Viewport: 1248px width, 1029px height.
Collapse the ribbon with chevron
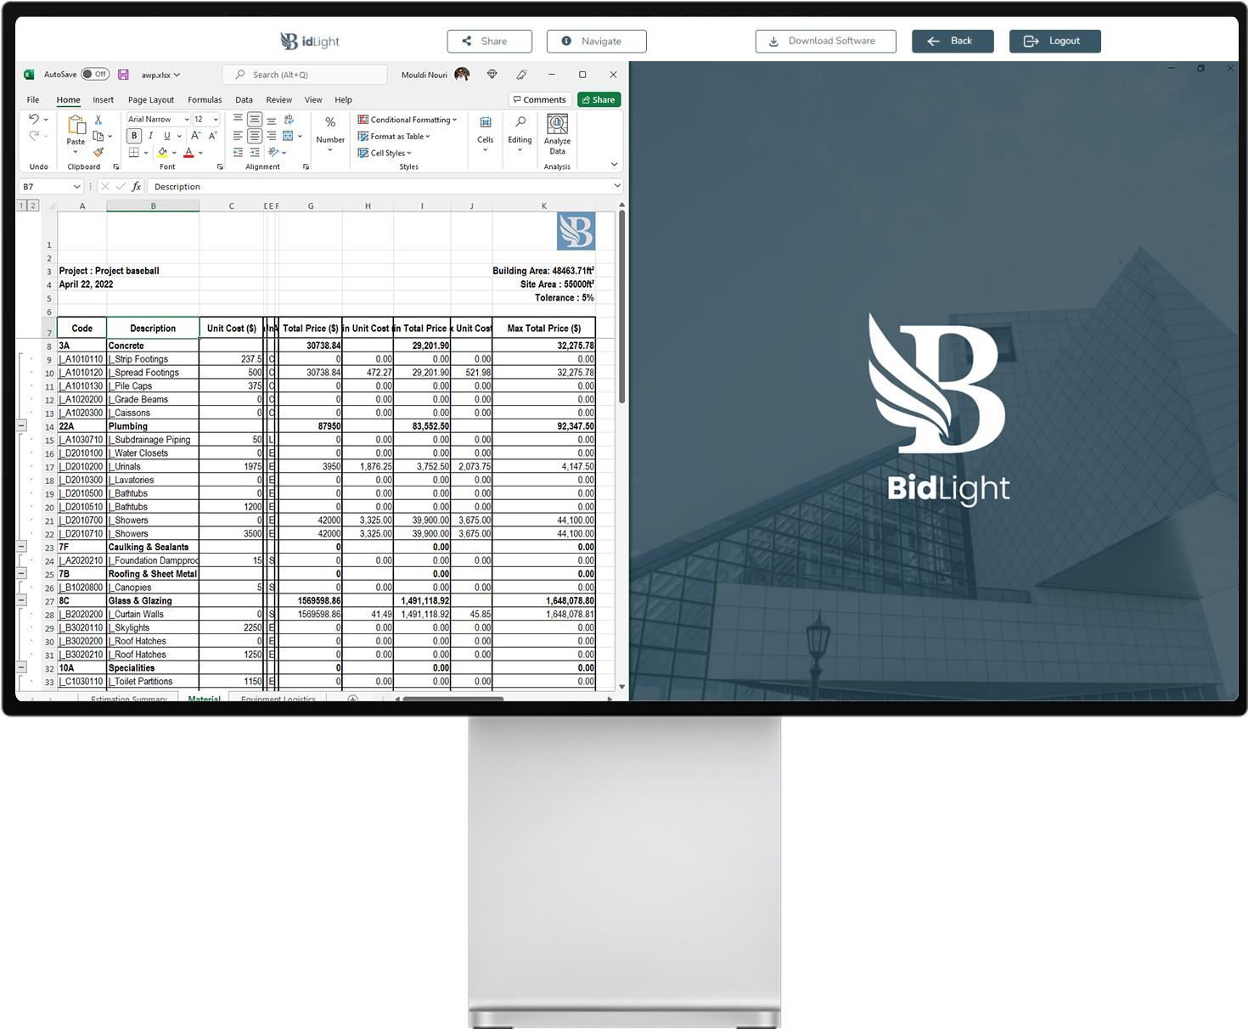(x=614, y=164)
